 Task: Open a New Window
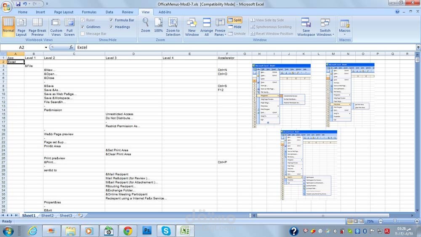coord(192,27)
